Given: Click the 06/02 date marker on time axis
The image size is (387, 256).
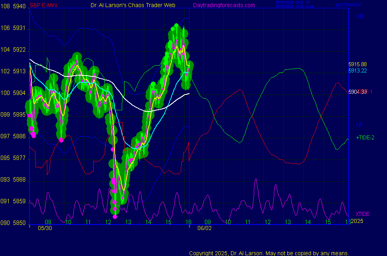Looking at the screenshot, I should [x=205, y=228].
